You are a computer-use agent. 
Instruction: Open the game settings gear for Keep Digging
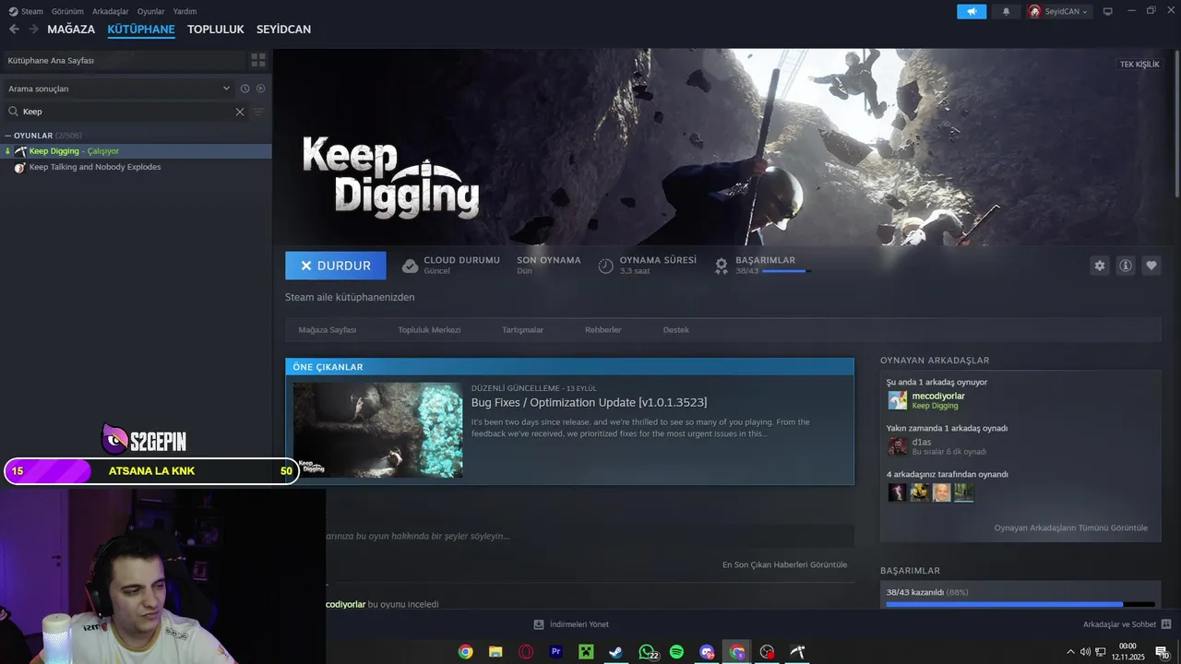click(x=1099, y=266)
